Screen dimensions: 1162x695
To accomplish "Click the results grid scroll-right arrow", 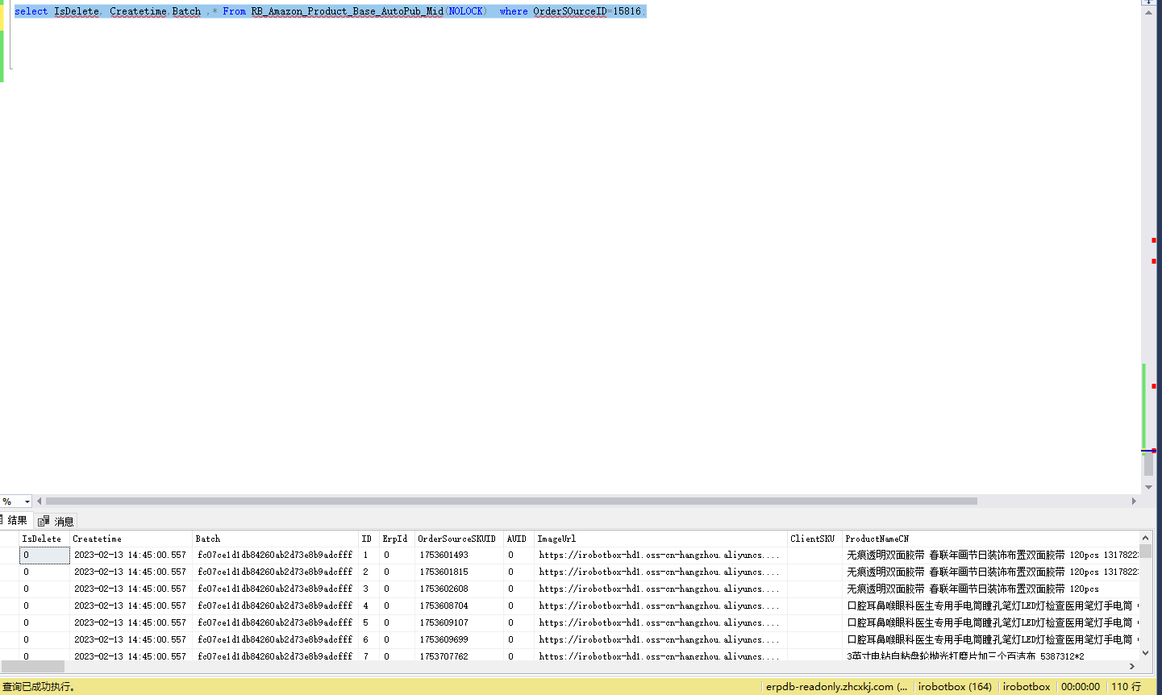I will [1132, 666].
